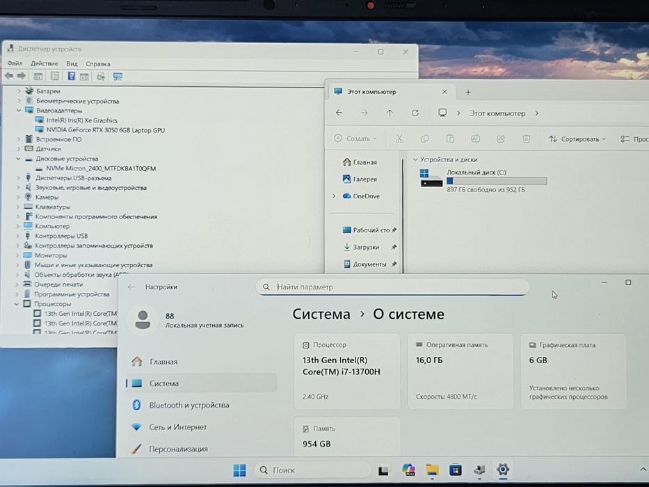
Task: Click forward arrow in Device Manager toolbar
Action: click(21, 77)
